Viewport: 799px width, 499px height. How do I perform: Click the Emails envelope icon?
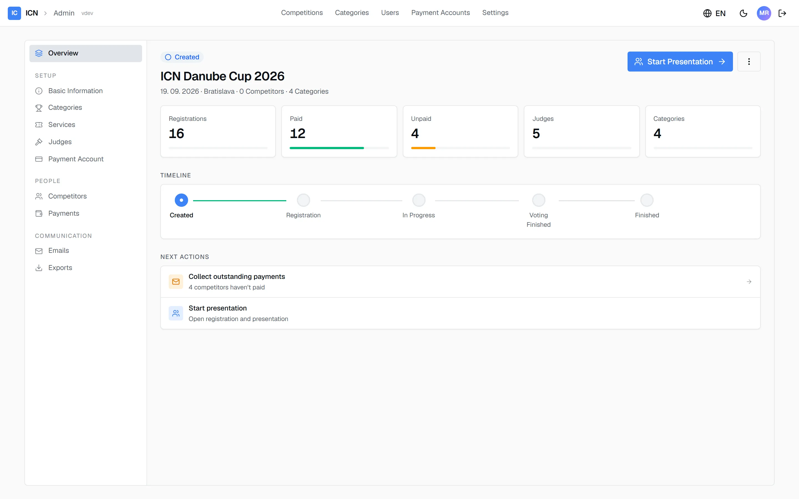coord(39,251)
